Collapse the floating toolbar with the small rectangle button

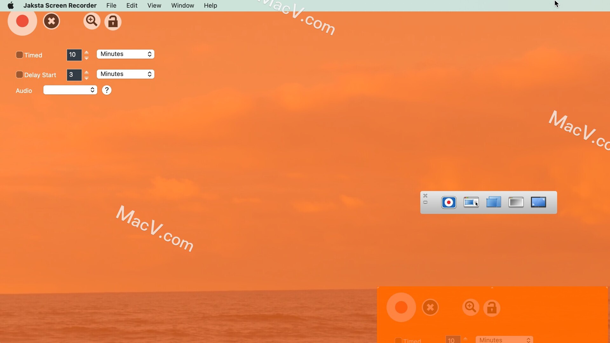tap(425, 203)
